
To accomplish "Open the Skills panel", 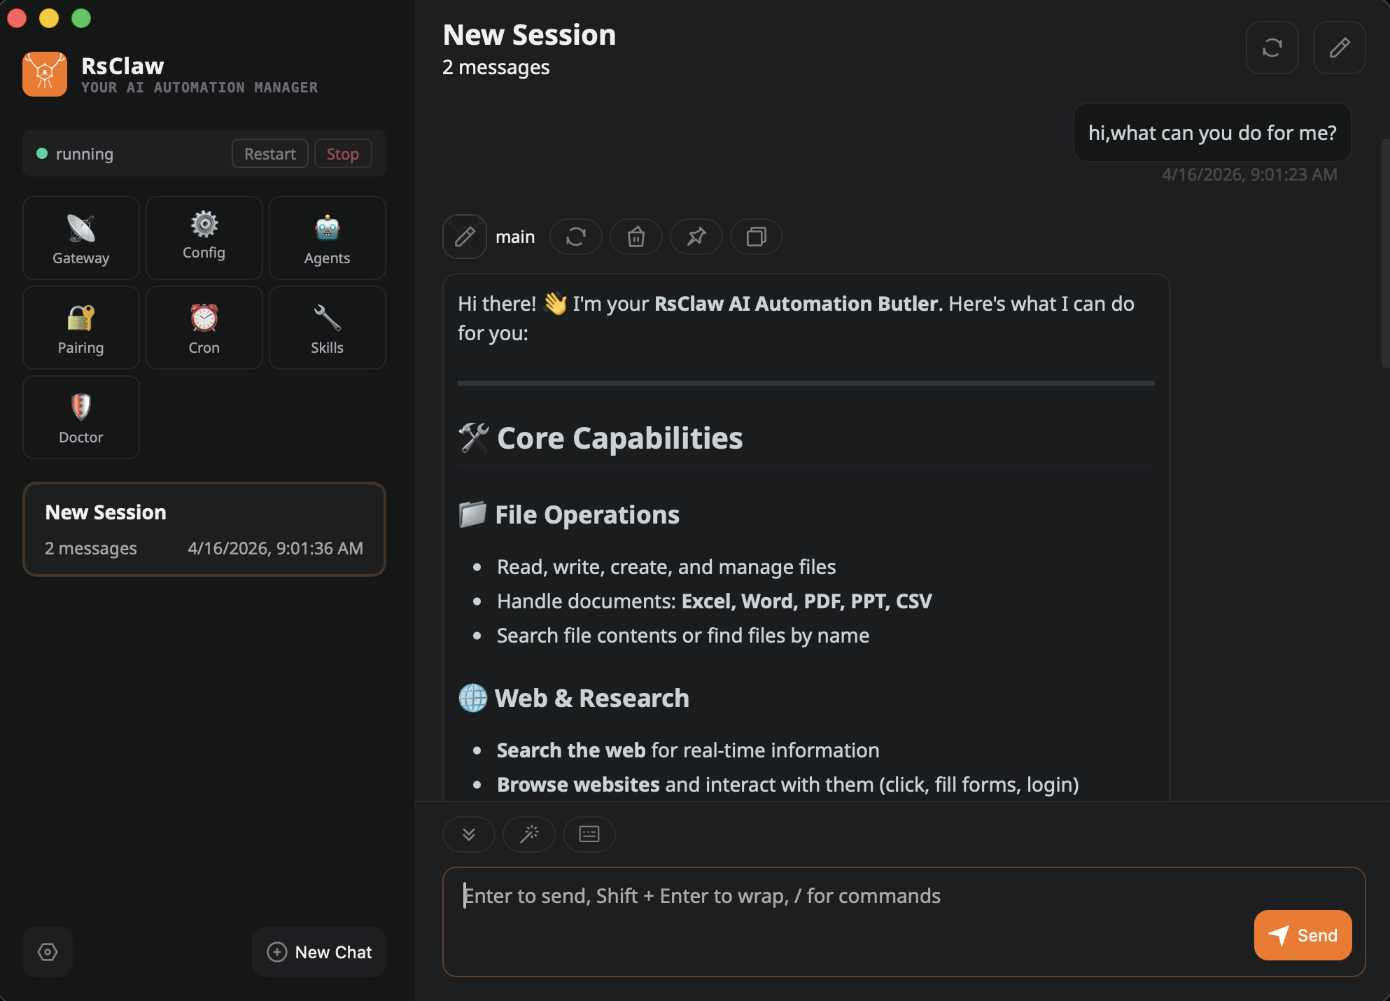I will point(327,328).
